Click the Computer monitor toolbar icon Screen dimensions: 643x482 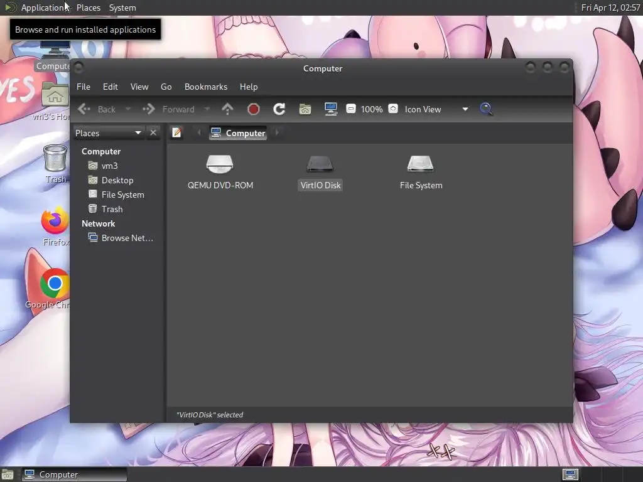[330, 109]
